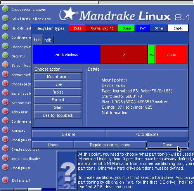The height and width of the screenshot is (191, 194).
Task: Choose the Other filesystem type button
Action: 159,28
